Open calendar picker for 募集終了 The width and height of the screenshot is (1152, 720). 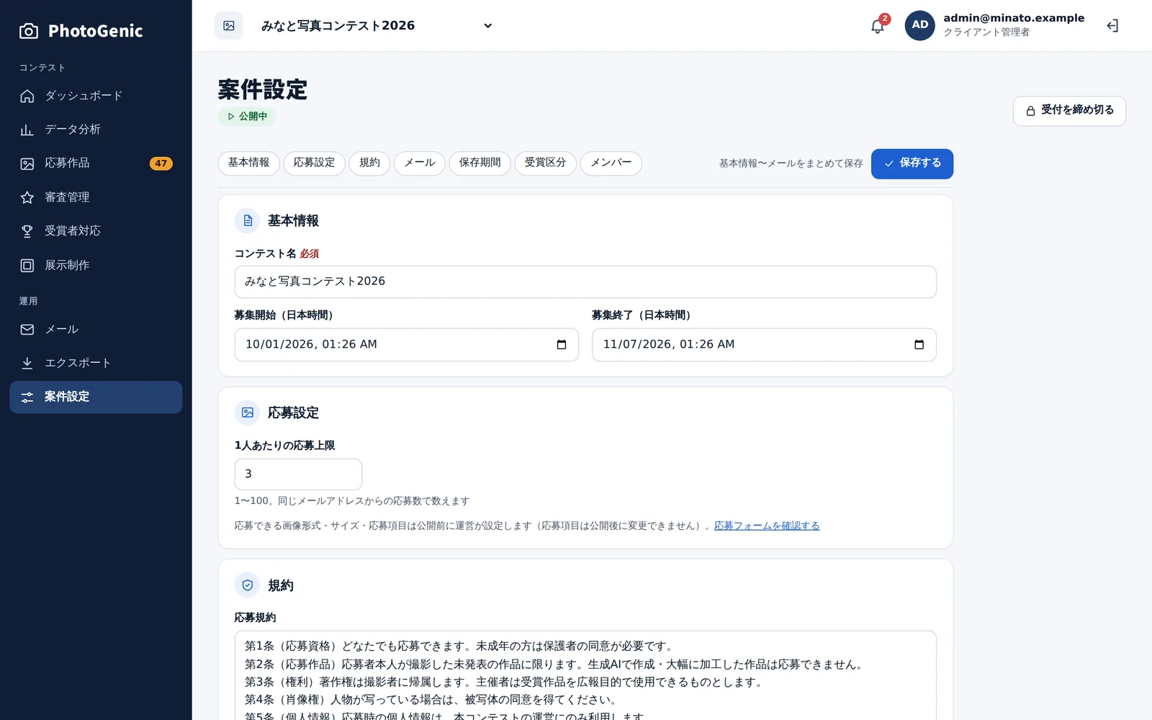[x=919, y=345]
